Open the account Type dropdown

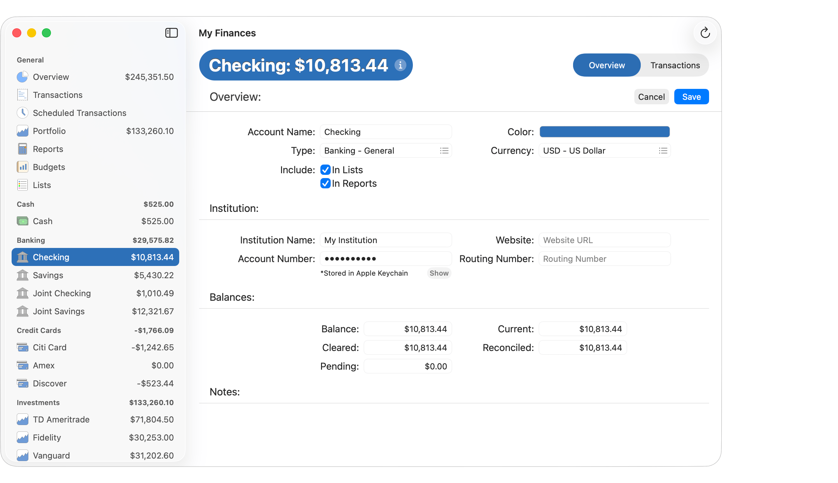(x=444, y=150)
